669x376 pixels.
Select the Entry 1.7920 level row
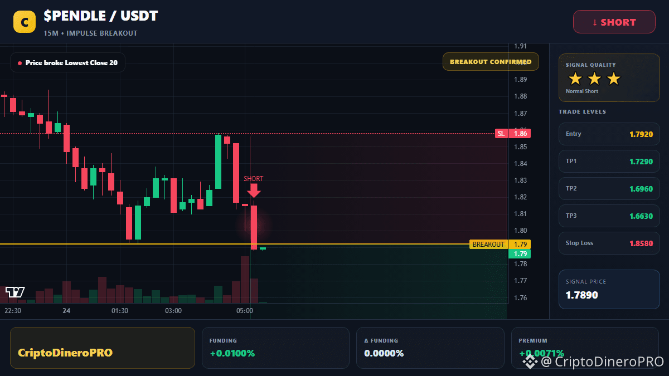click(609, 134)
